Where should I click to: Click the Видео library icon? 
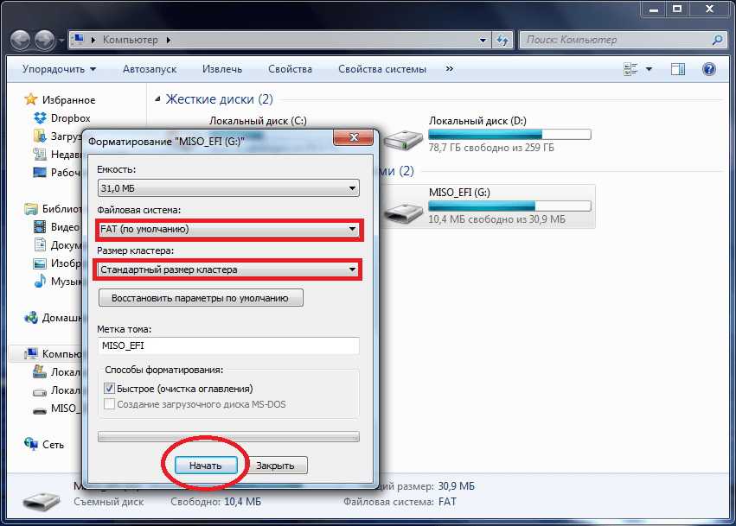(40, 227)
